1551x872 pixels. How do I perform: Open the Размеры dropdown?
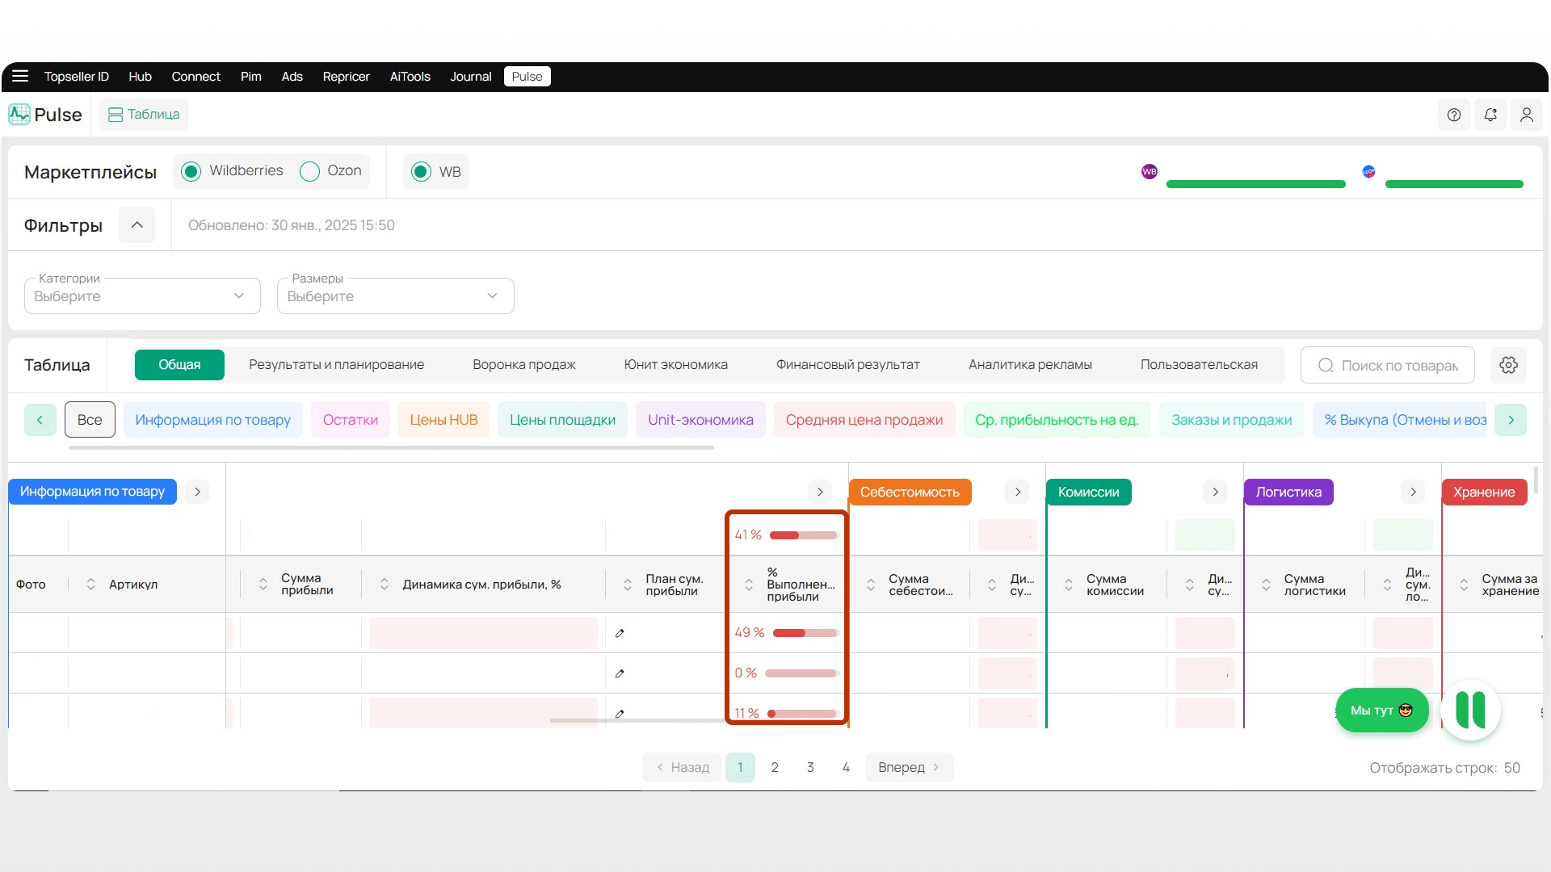click(x=395, y=296)
